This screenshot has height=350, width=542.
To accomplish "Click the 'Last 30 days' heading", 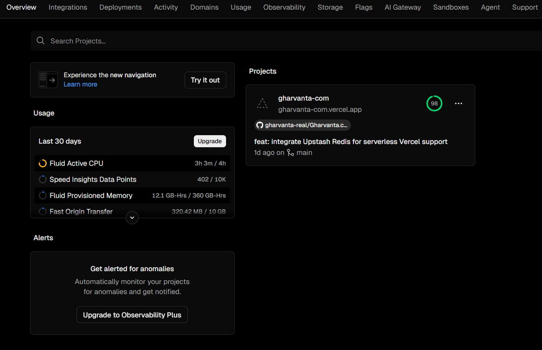I will coord(60,141).
